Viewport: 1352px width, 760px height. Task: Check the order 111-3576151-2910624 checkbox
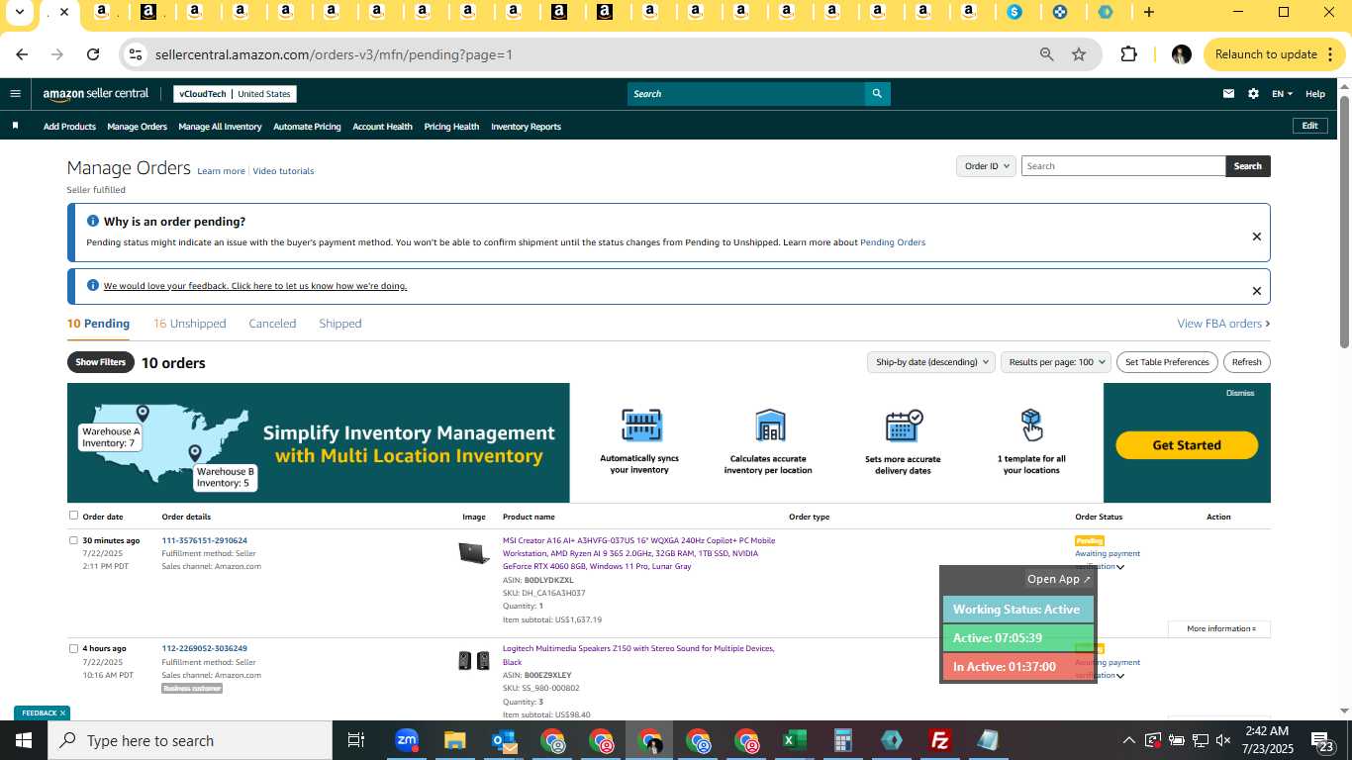[x=73, y=540]
